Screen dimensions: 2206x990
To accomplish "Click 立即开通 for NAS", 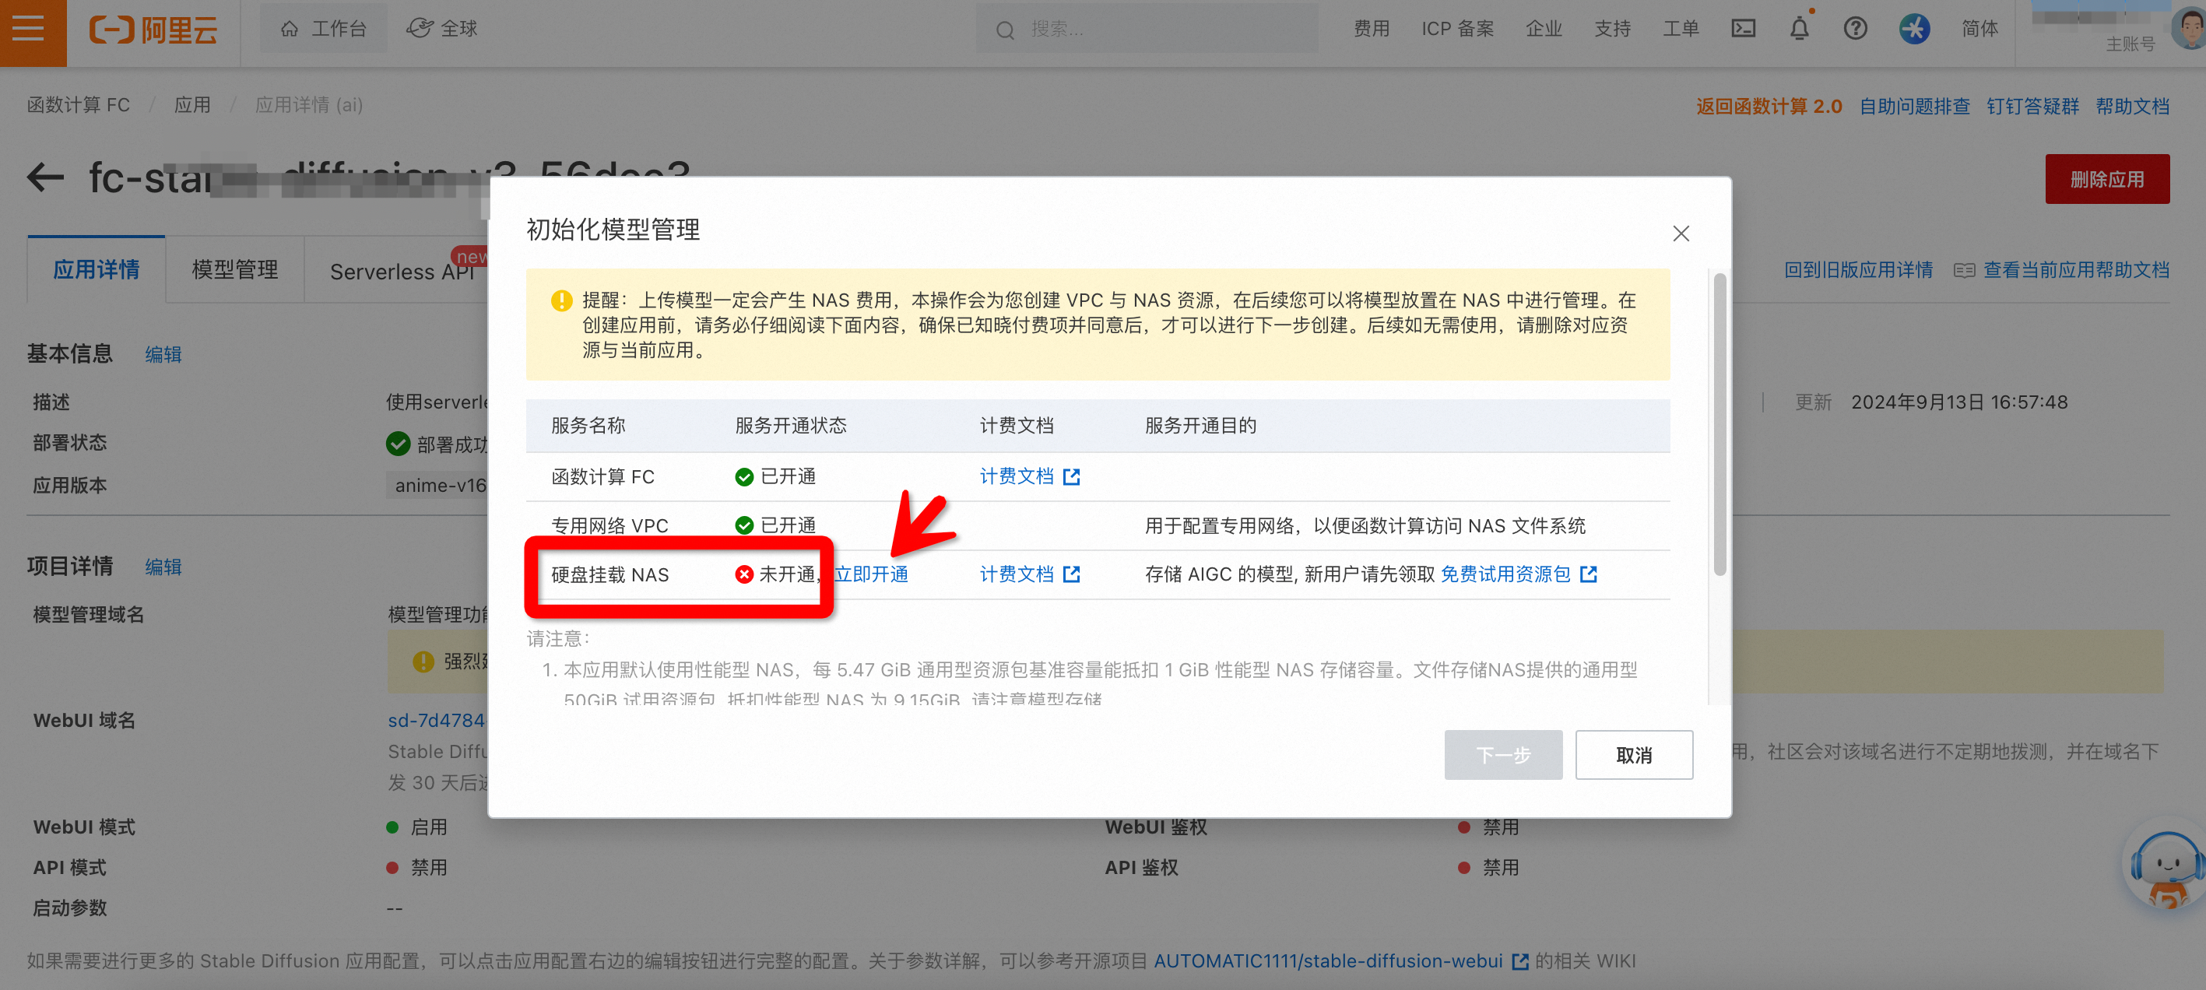I will [x=871, y=574].
